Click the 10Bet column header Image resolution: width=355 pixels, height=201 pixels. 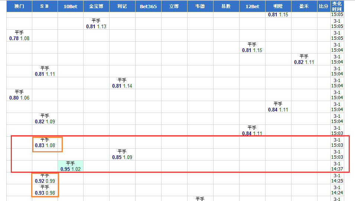tap(71, 6)
